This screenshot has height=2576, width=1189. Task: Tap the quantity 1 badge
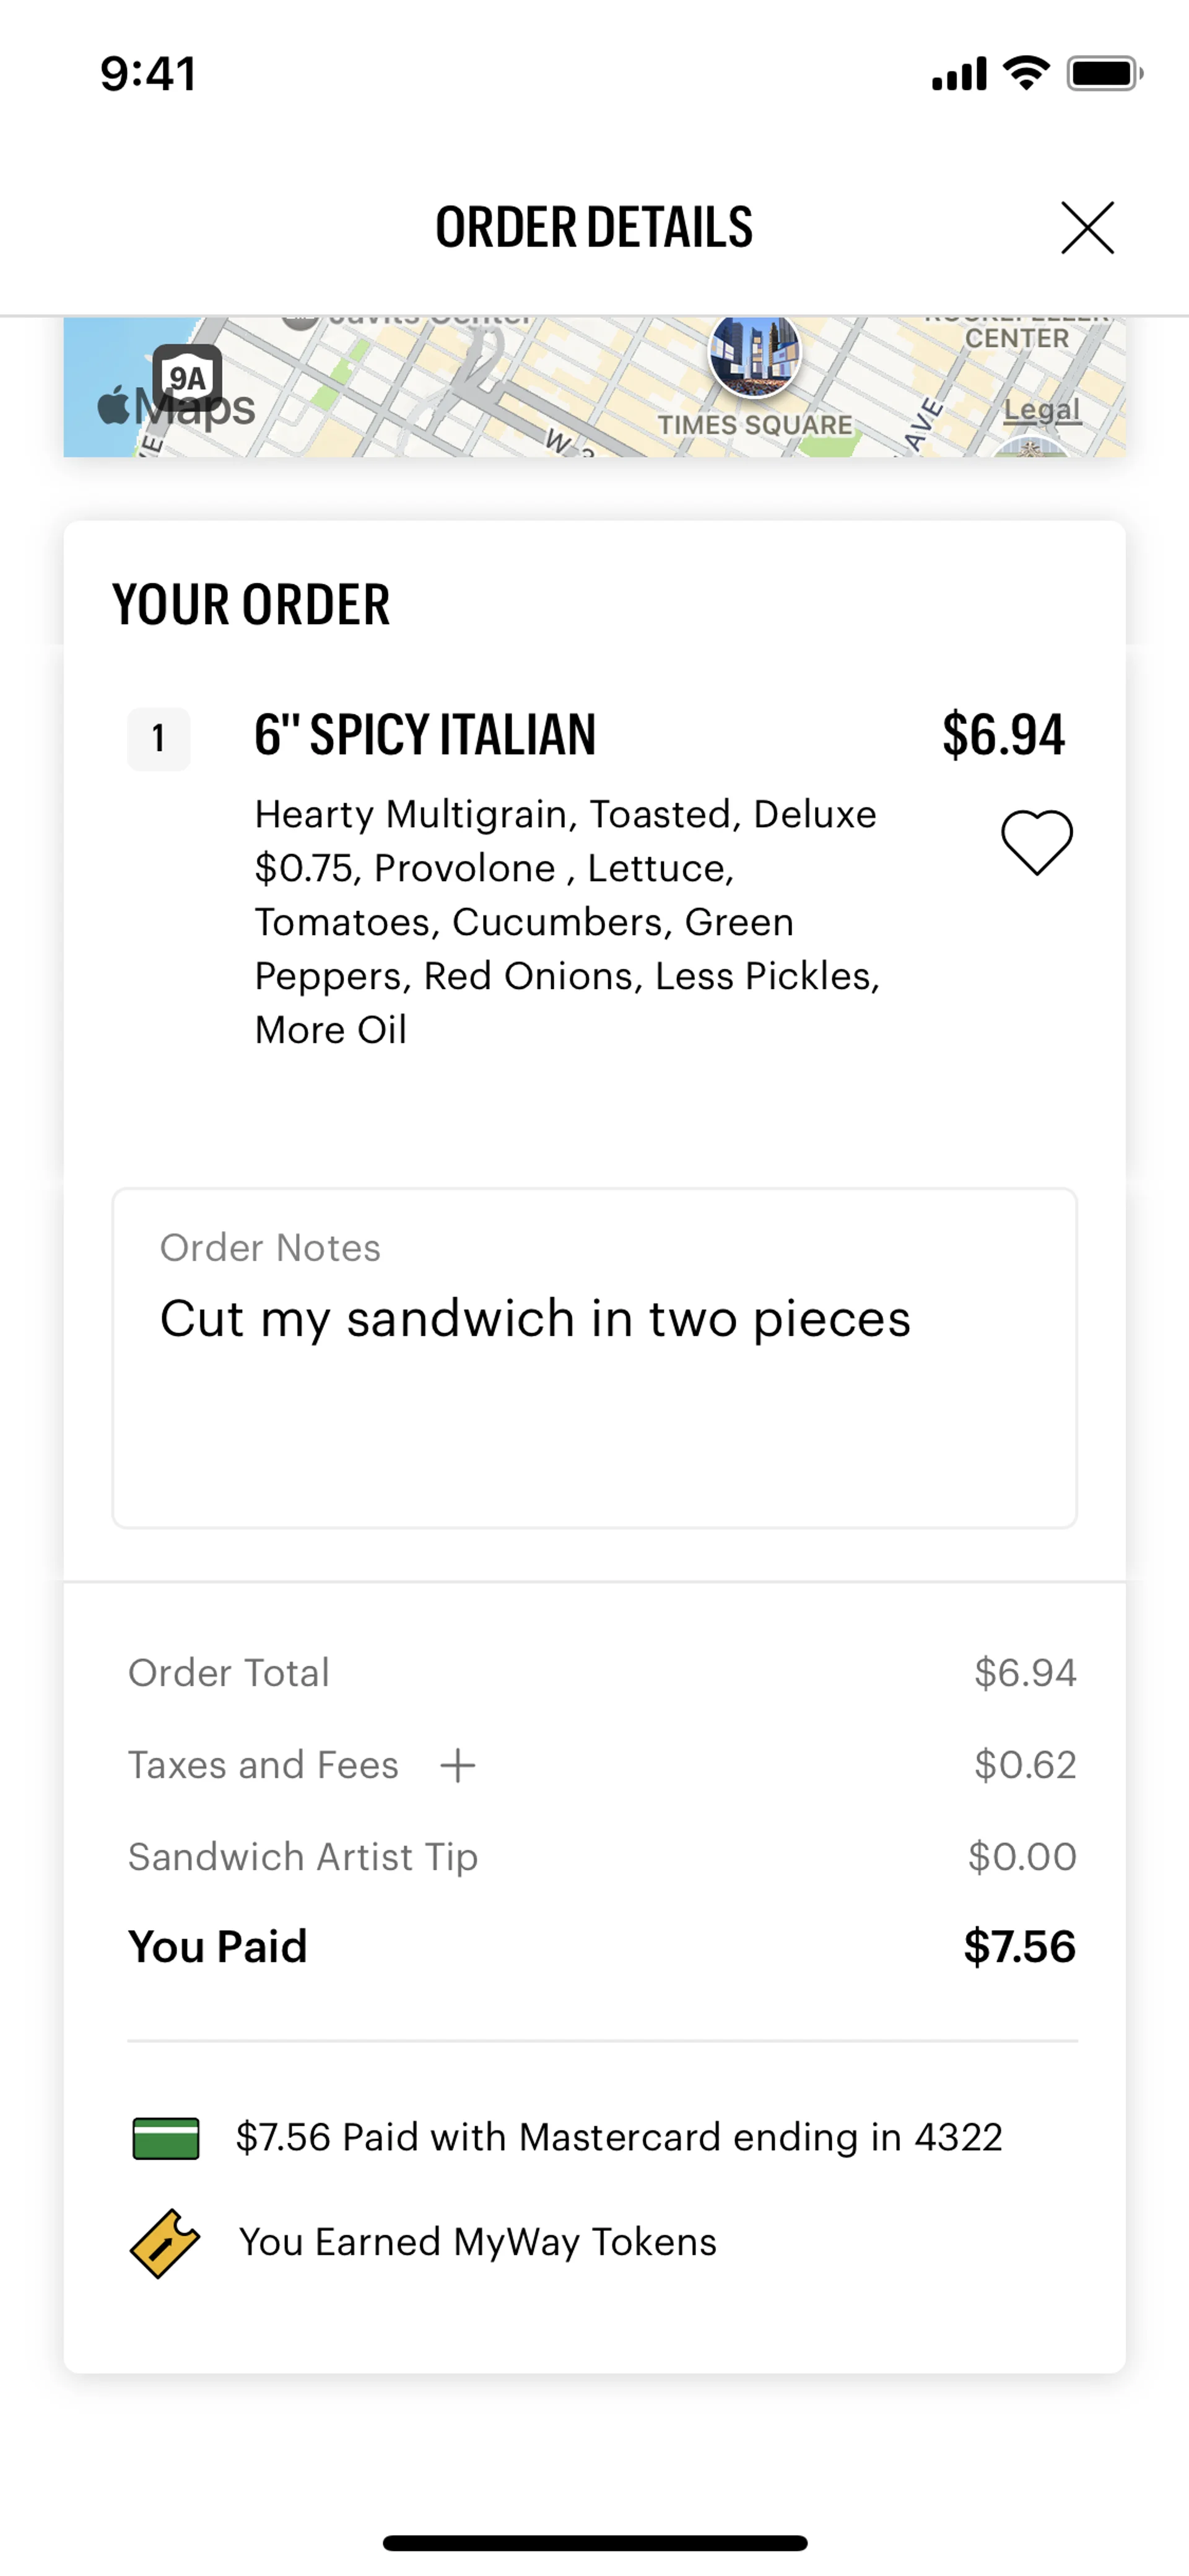coord(158,739)
